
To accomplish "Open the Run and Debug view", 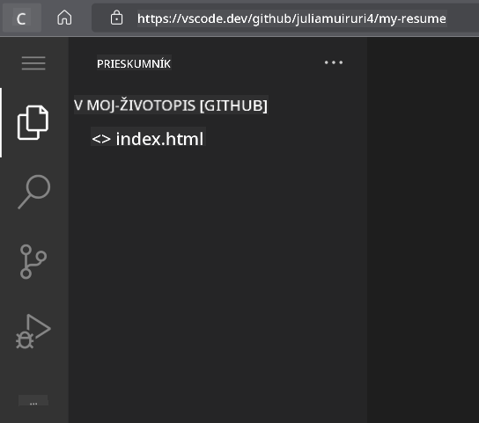I will pyautogui.click(x=33, y=332).
